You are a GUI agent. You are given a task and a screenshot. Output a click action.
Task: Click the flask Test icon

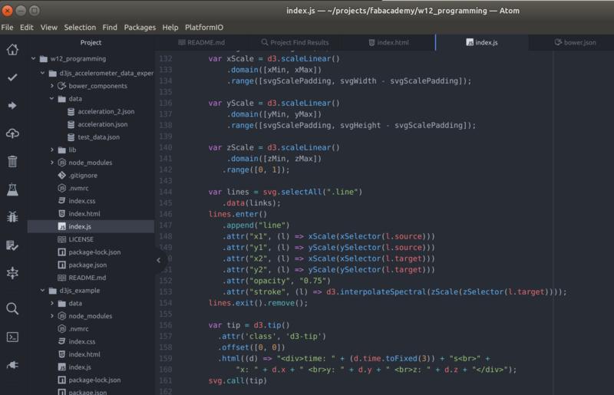(12, 189)
